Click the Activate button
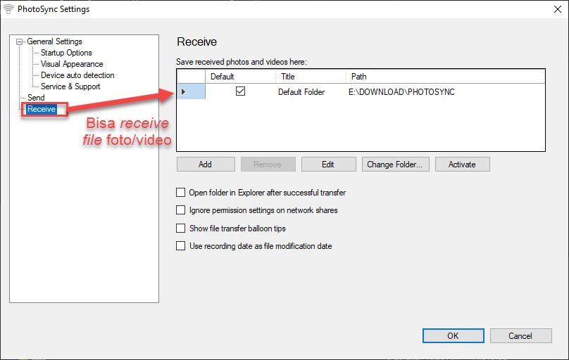The image size is (569, 360). coord(462,164)
